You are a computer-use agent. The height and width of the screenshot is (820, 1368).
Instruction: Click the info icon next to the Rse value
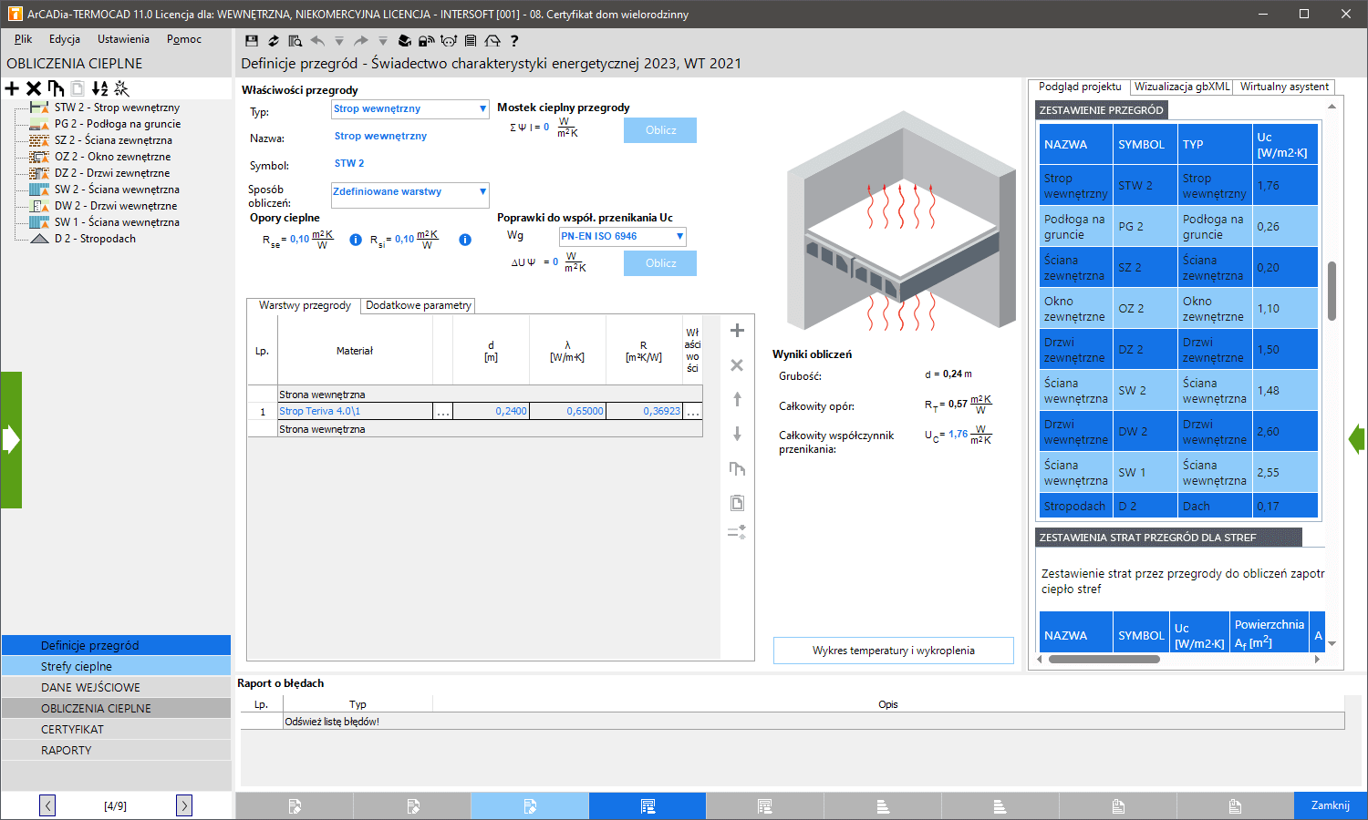356,240
